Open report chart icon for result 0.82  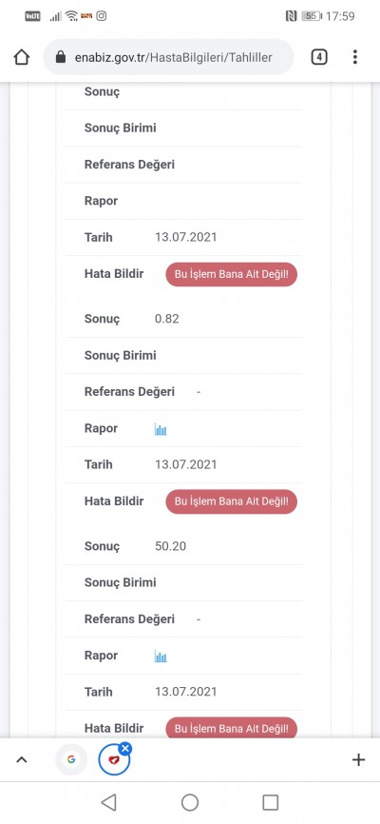point(161,429)
